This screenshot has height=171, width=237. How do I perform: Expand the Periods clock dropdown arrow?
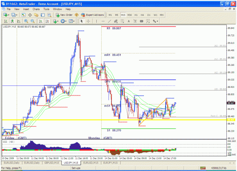tap(66, 21)
